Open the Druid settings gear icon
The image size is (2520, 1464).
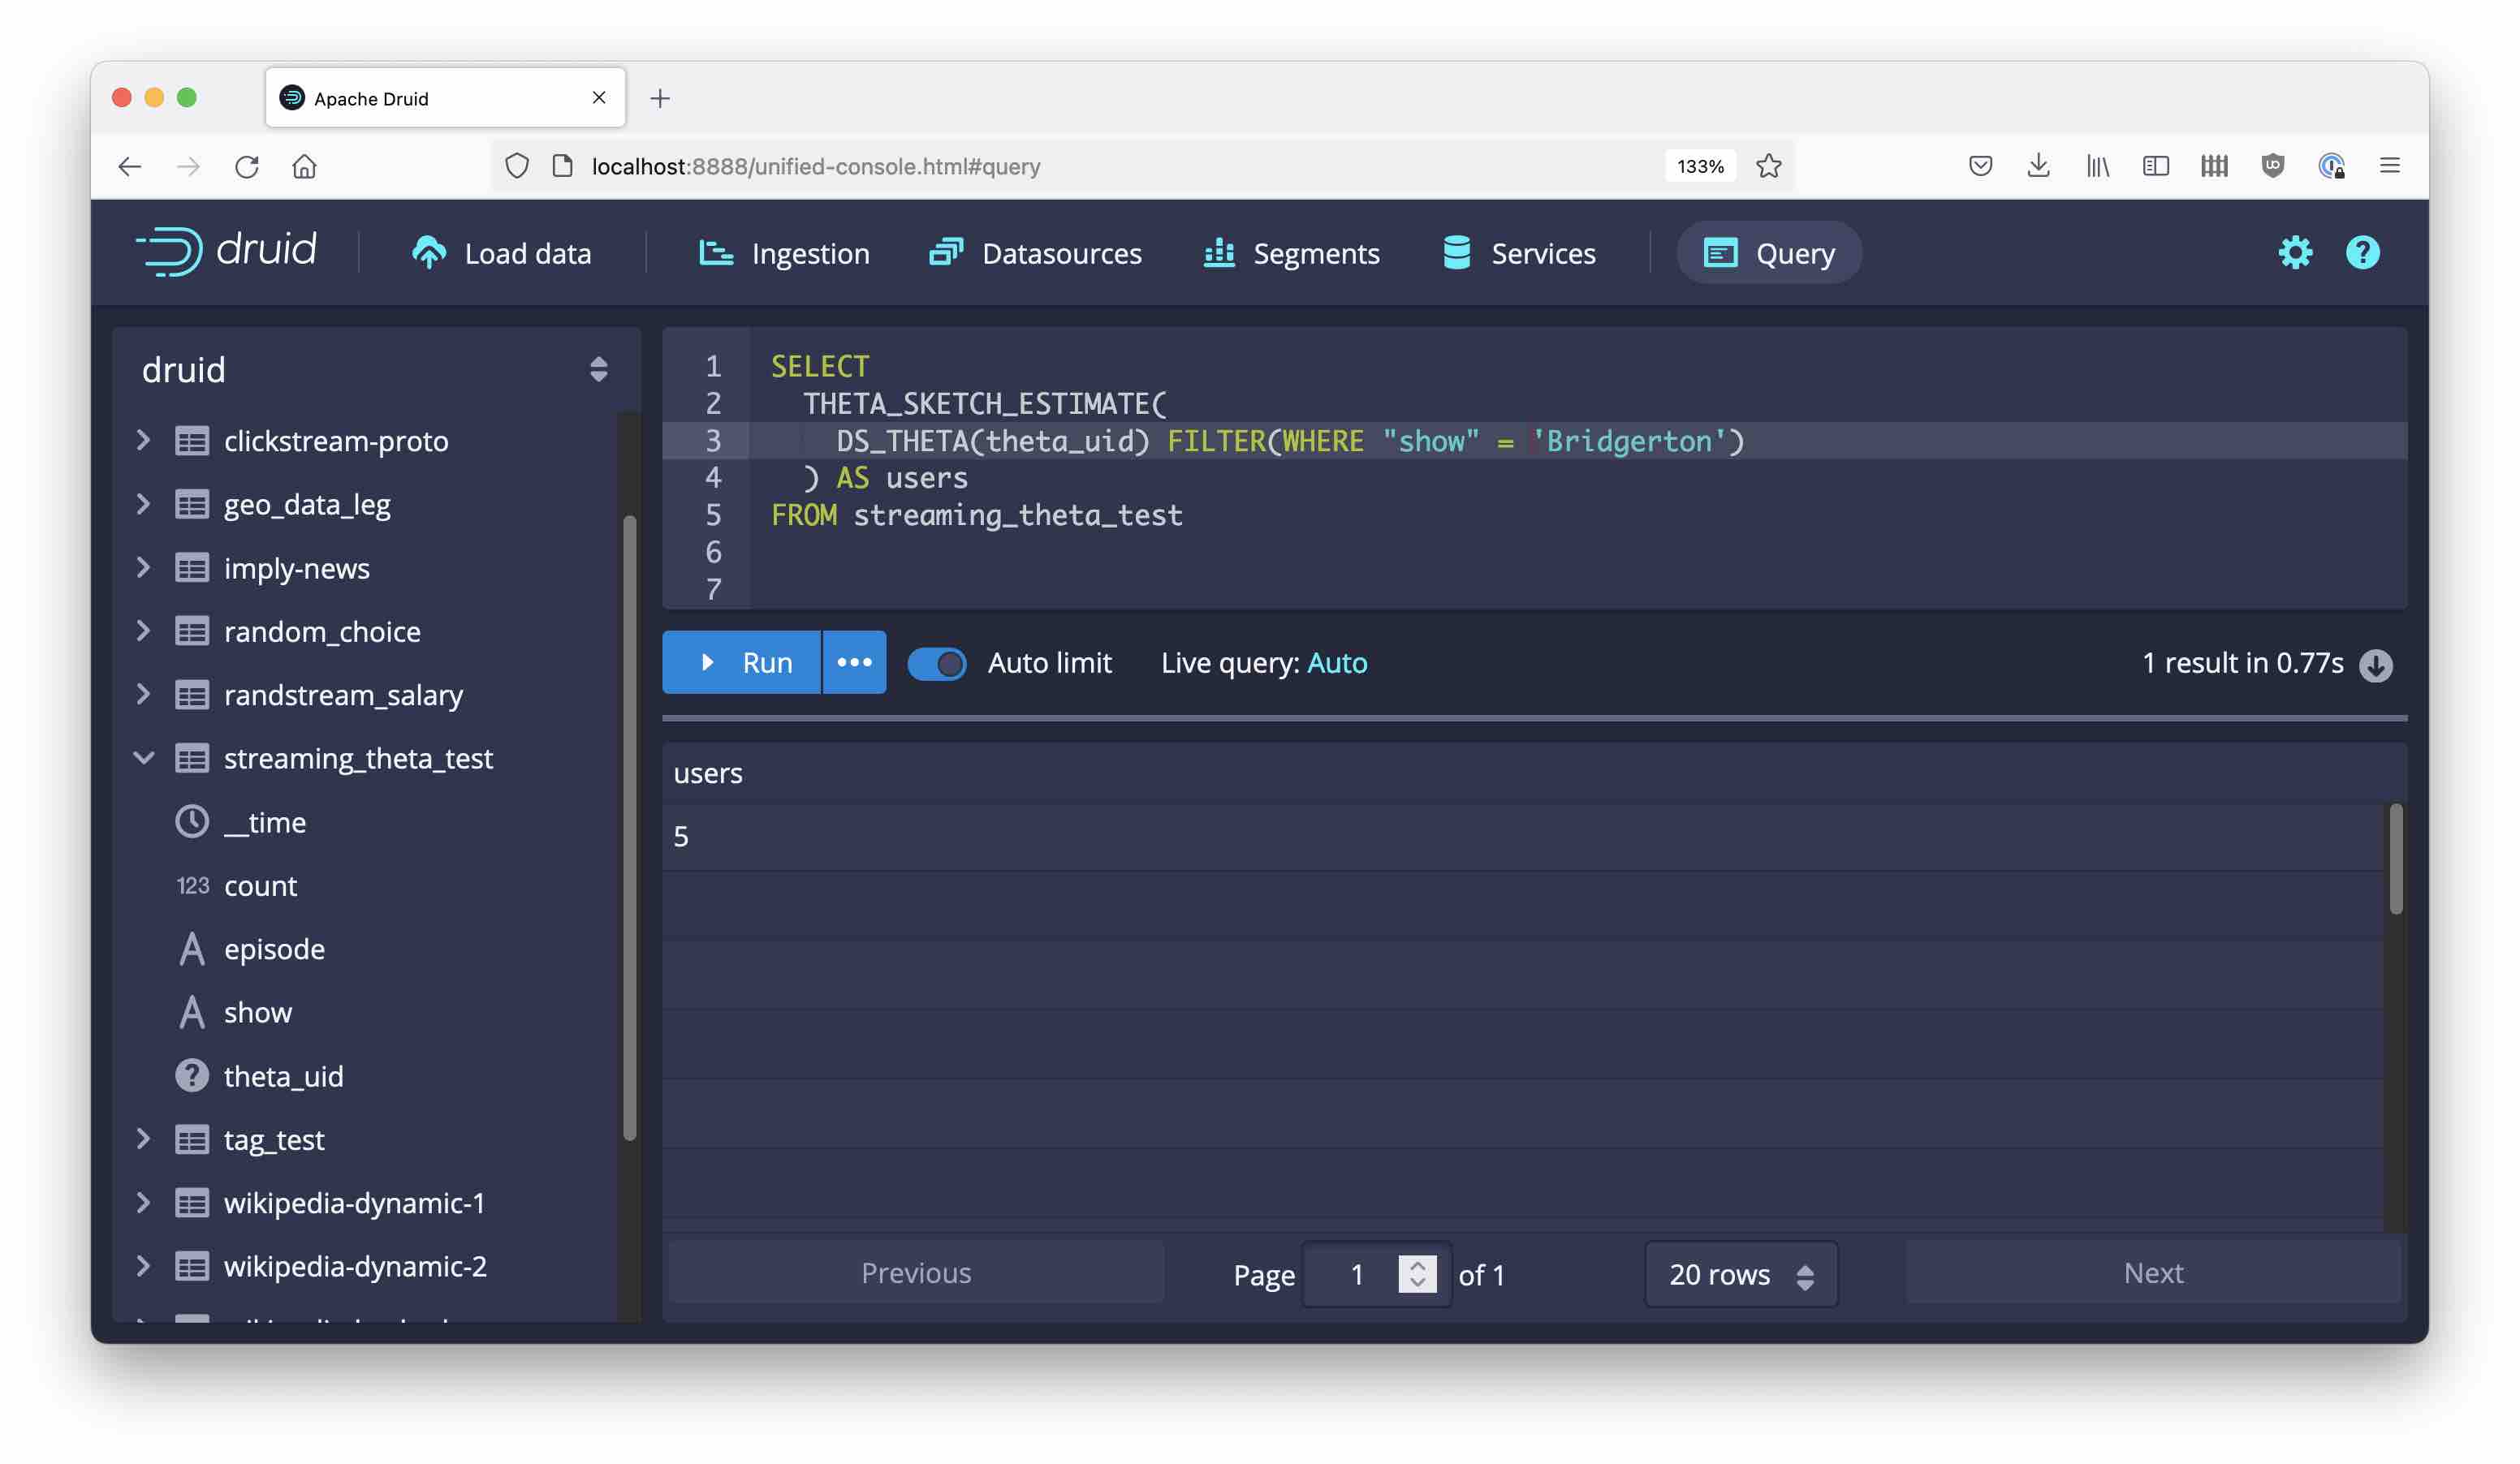[2294, 253]
